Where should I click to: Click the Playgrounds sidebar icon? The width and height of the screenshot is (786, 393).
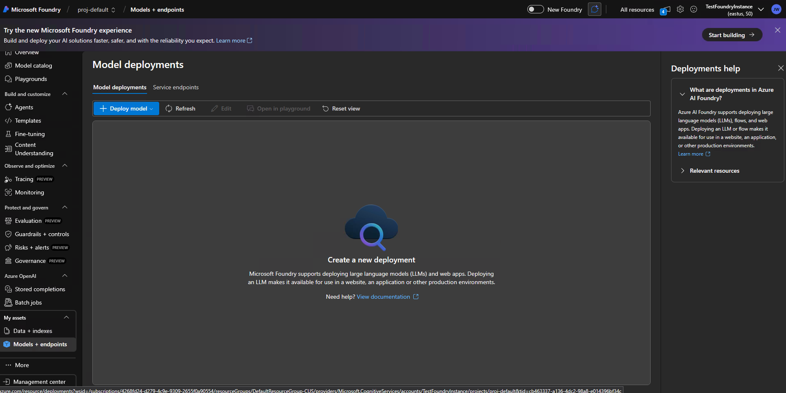pos(8,79)
